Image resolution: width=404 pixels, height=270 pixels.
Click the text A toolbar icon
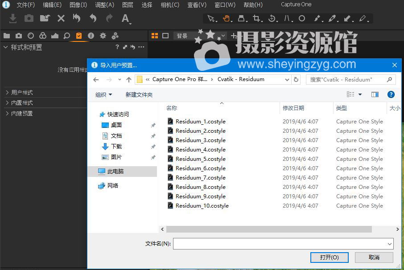click(125, 19)
